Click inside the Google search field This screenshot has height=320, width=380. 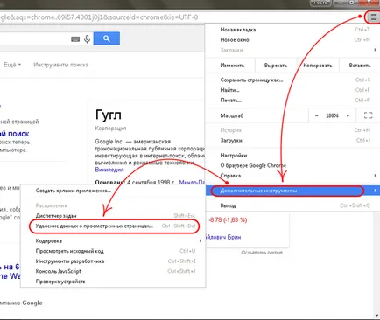pos(35,38)
